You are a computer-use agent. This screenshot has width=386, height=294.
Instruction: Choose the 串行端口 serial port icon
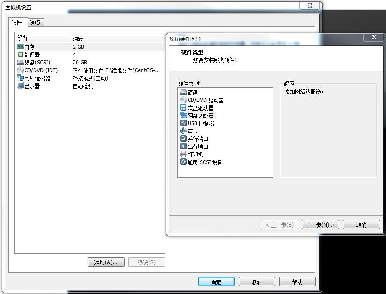click(x=184, y=146)
